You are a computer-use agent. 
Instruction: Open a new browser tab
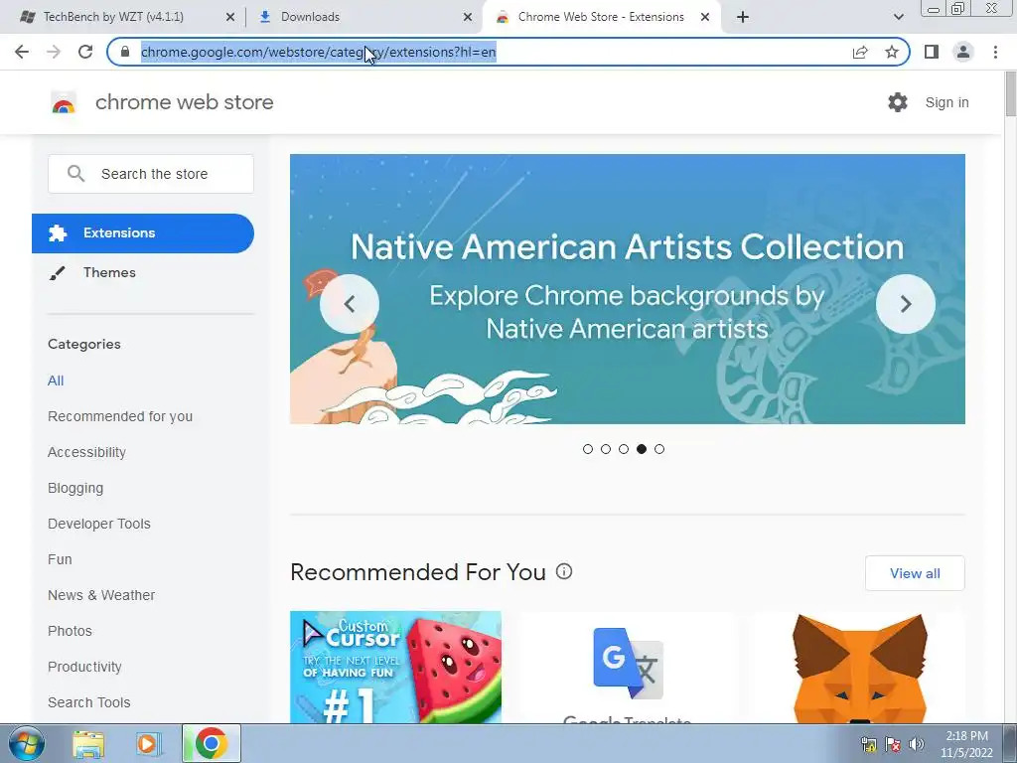click(743, 17)
